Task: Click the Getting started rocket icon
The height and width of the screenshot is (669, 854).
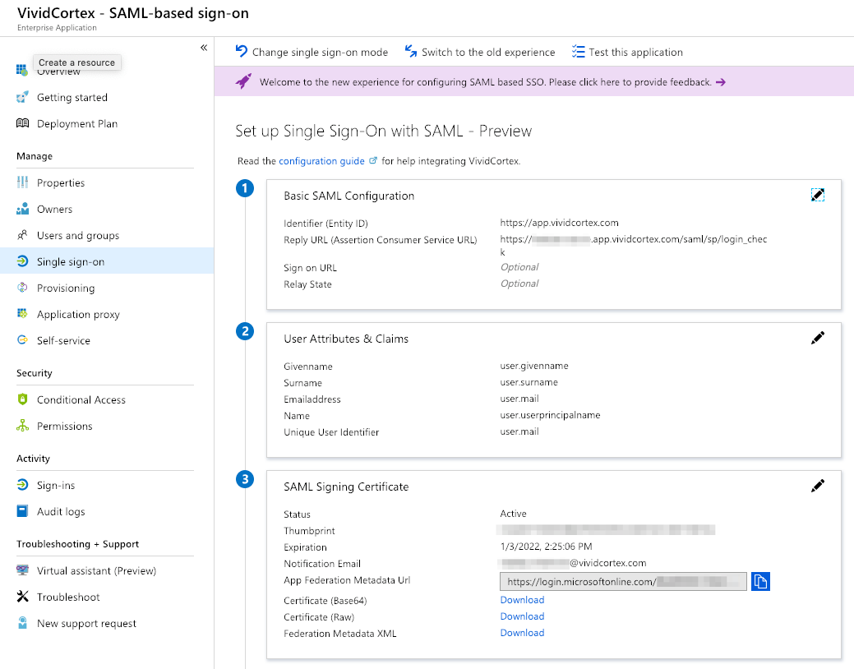Action: [x=22, y=97]
